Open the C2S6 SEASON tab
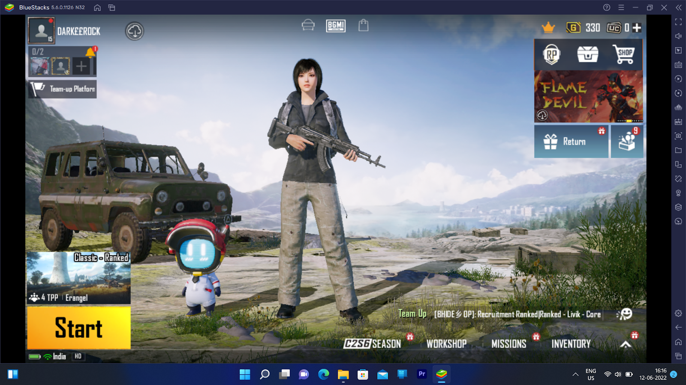Screen dimensions: 686x385 tap(372, 344)
